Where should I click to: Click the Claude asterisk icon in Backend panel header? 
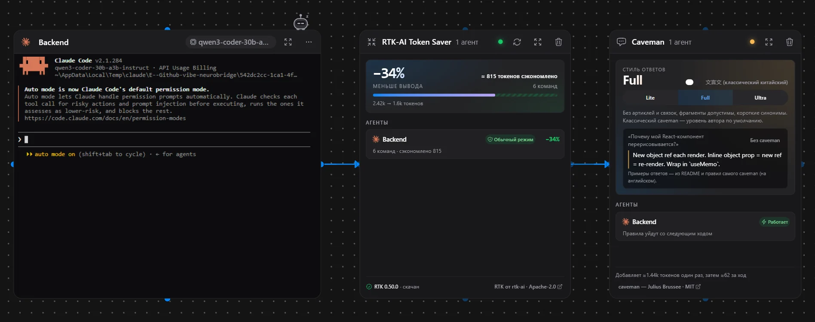click(x=26, y=42)
